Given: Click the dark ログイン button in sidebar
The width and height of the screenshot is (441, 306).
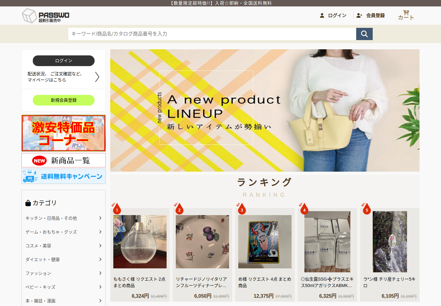Looking at the screenshot, I should pos(64,61).
